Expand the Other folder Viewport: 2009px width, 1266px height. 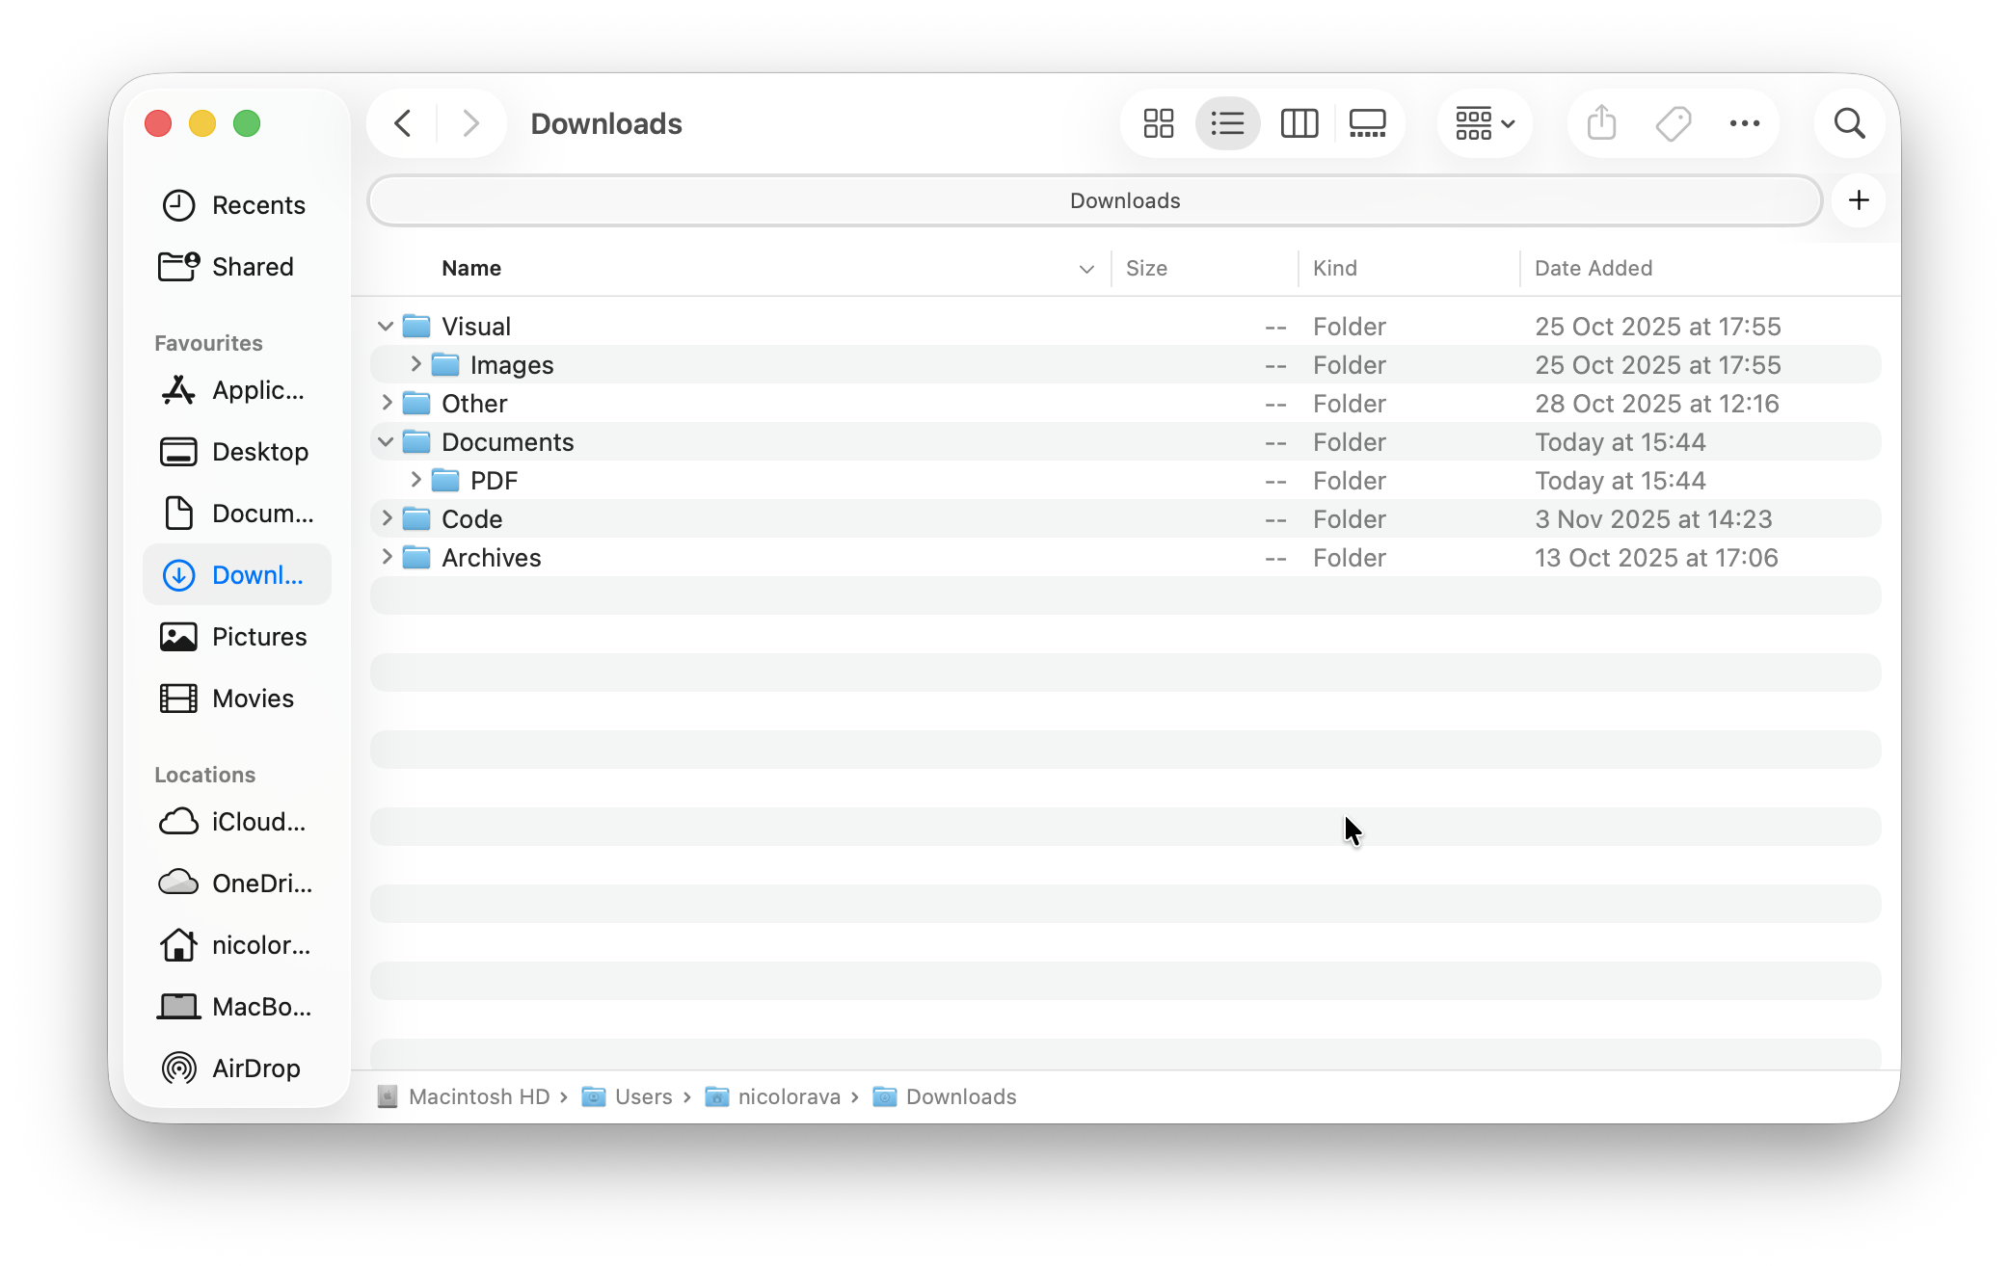387,403
